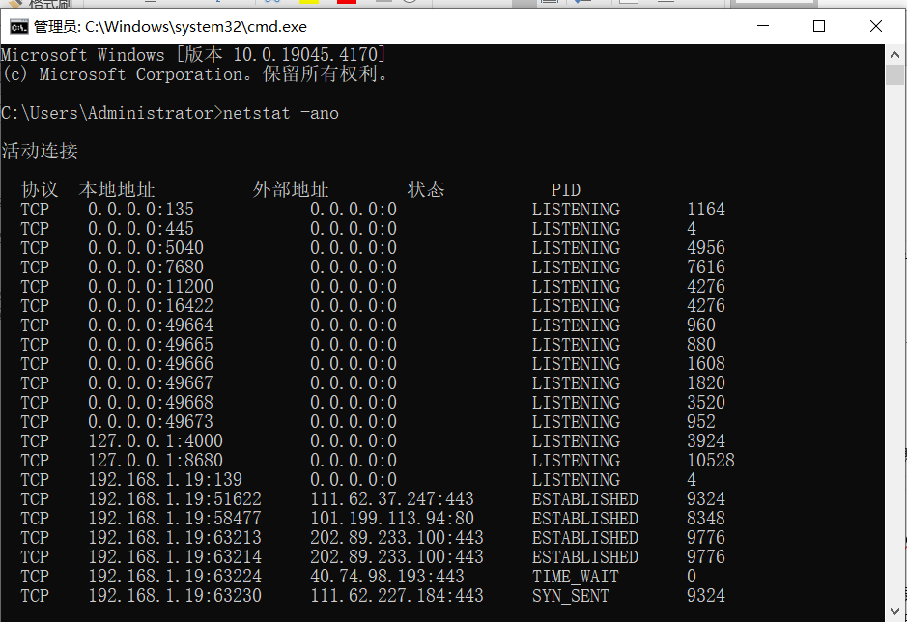
Task: Select local address 0.0.0.0:7680
Action: 146,268
